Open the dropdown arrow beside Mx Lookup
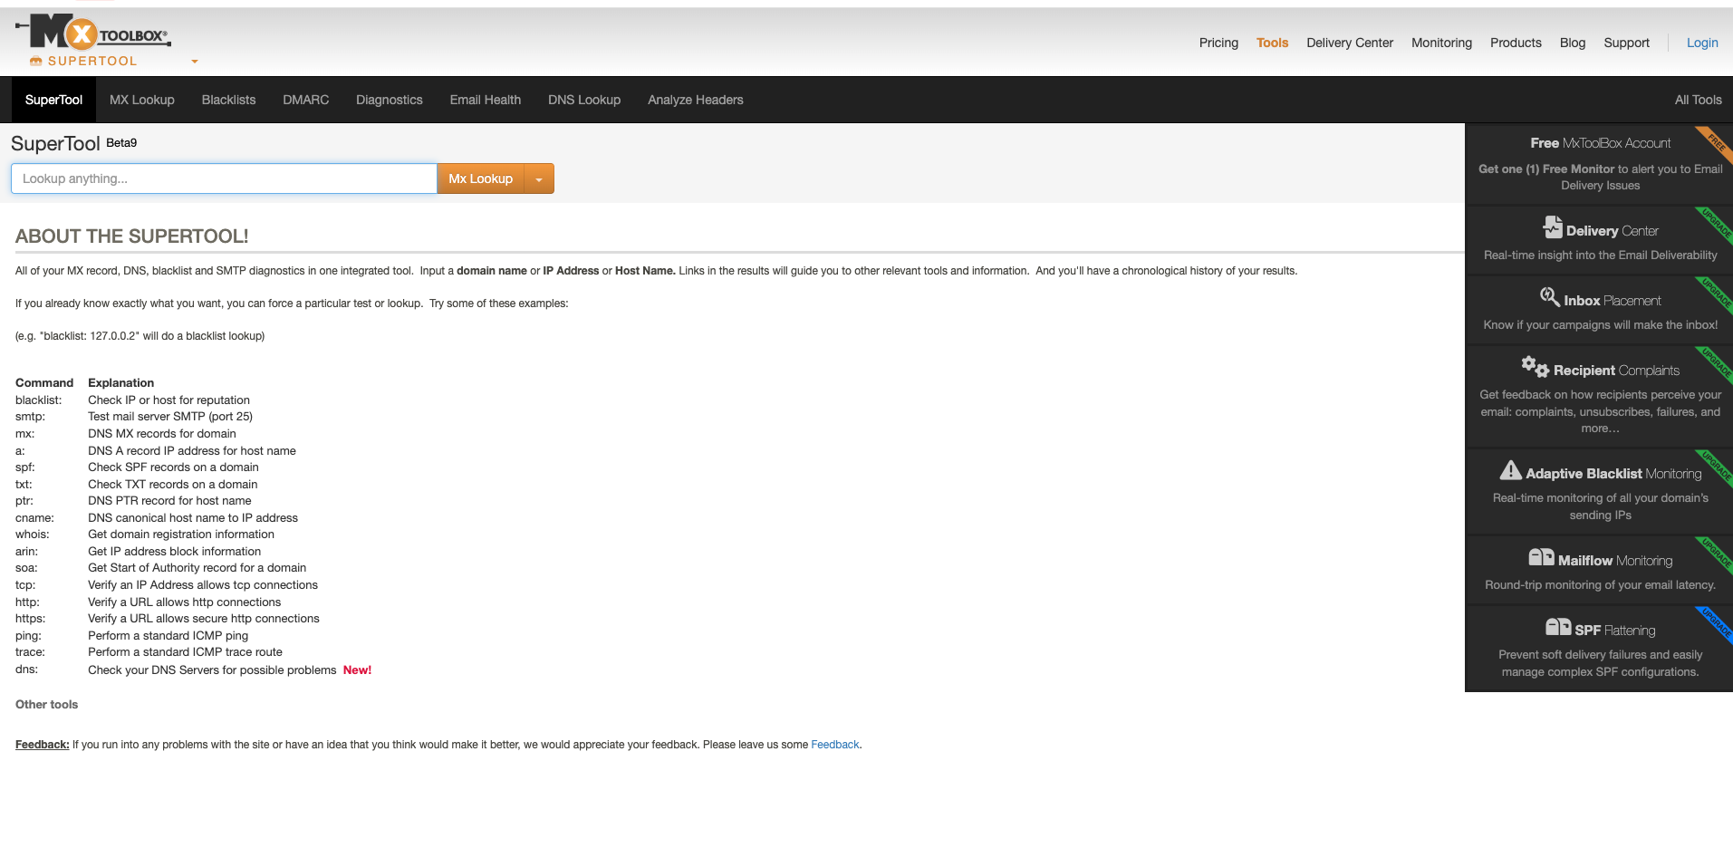This screenshot has height=867, width=1733. [539, 179]
